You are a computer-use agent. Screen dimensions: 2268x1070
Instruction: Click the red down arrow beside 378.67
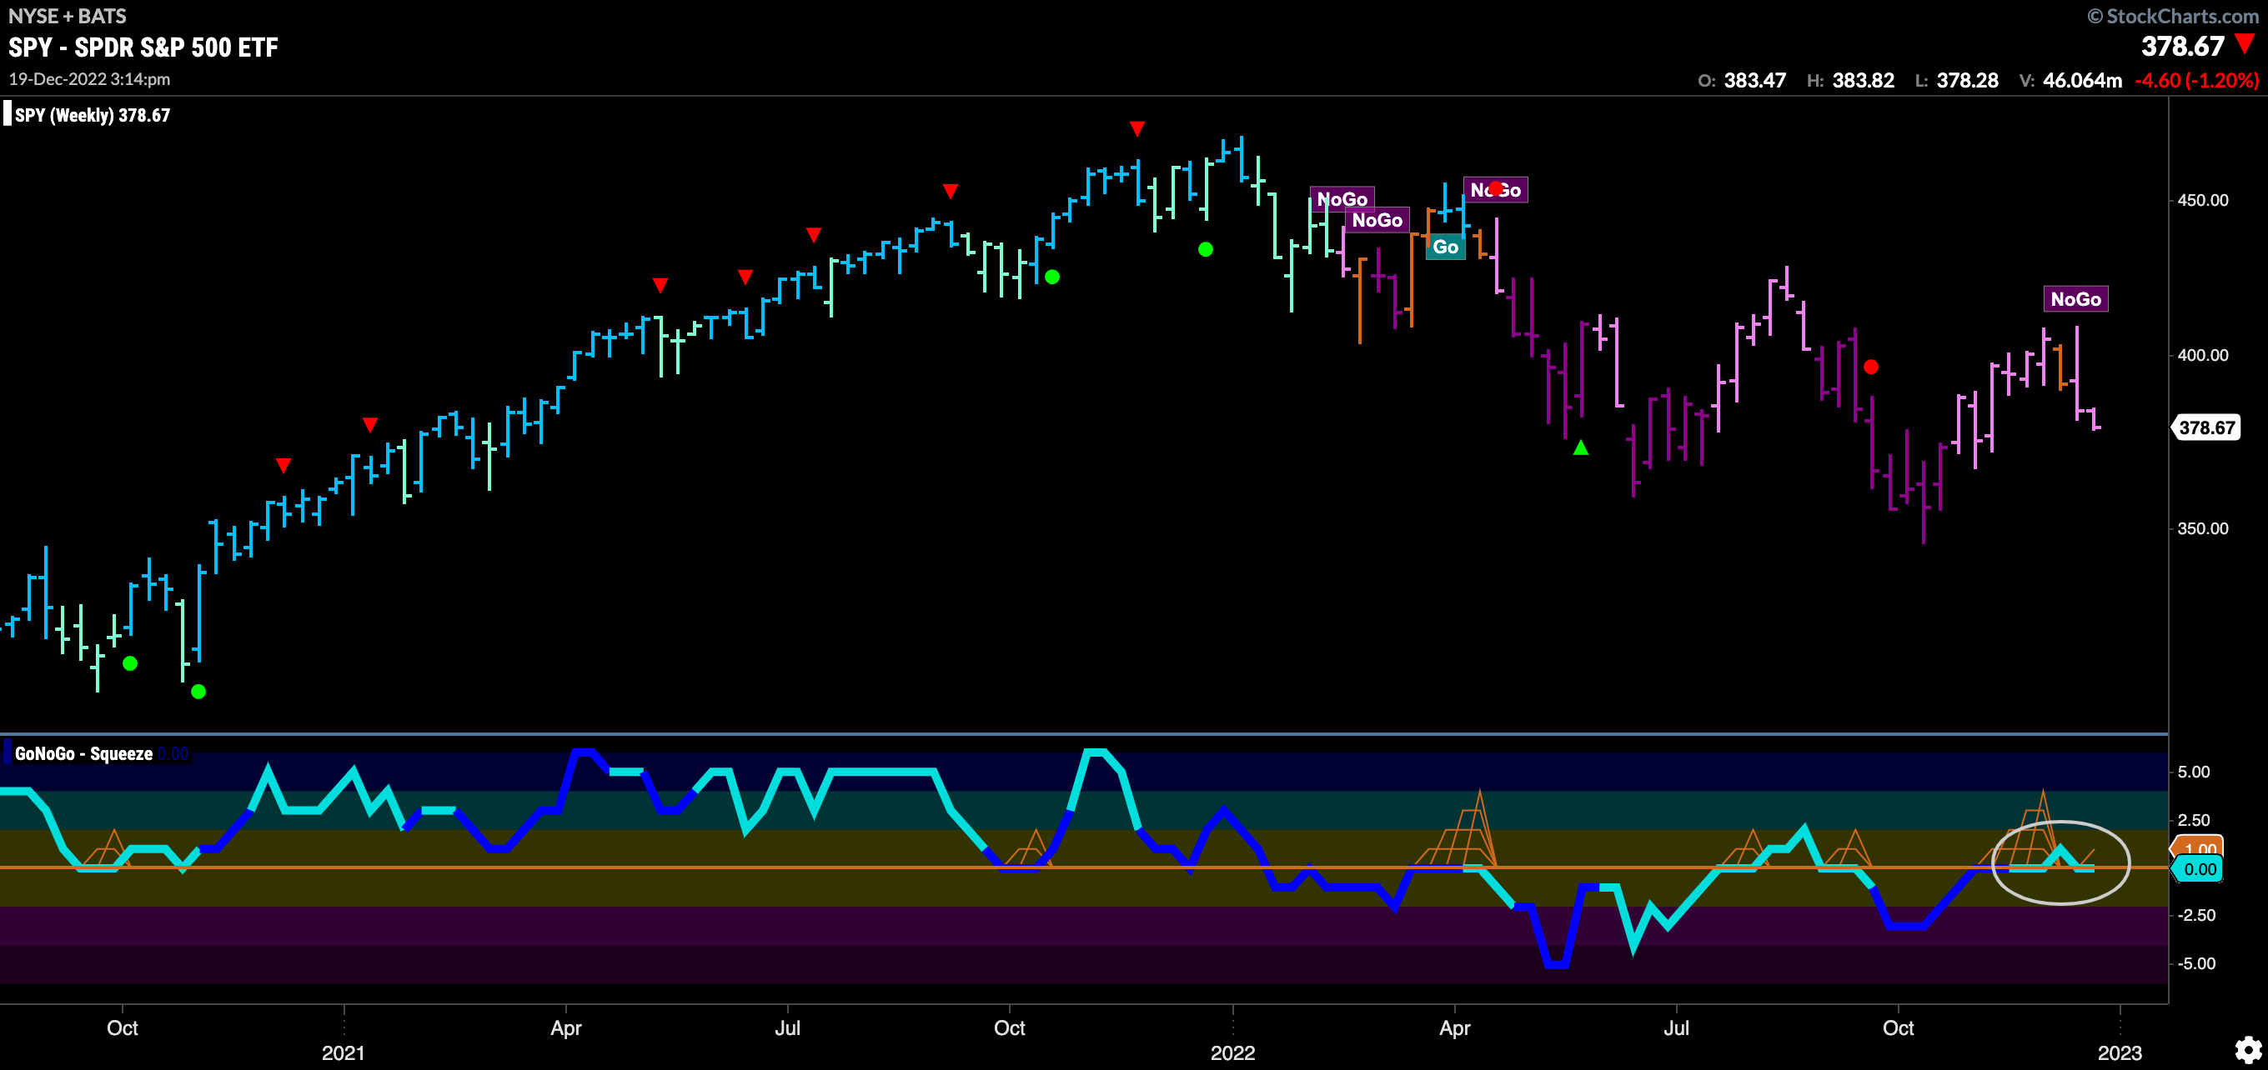point(2245,44)
